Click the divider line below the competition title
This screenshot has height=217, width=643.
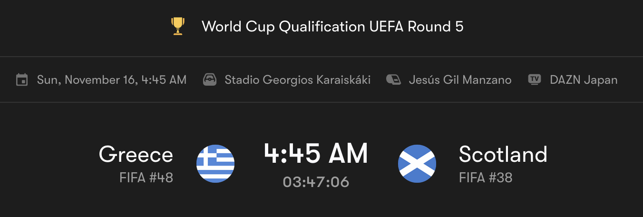pos(321,57)
